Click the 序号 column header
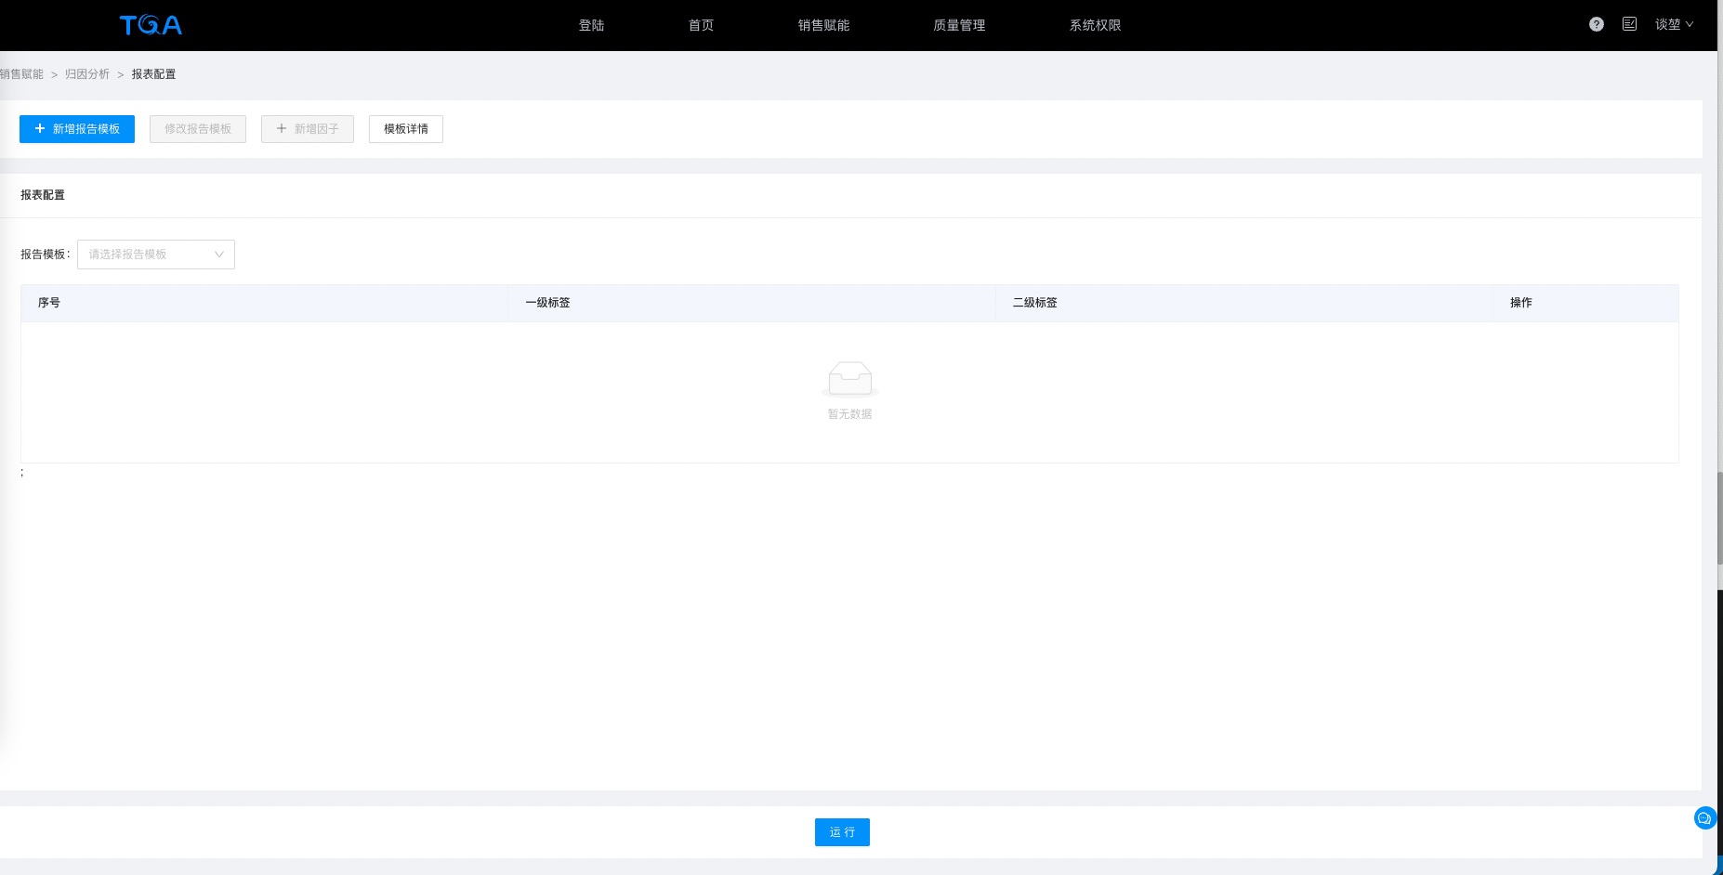 pos(264,303)
